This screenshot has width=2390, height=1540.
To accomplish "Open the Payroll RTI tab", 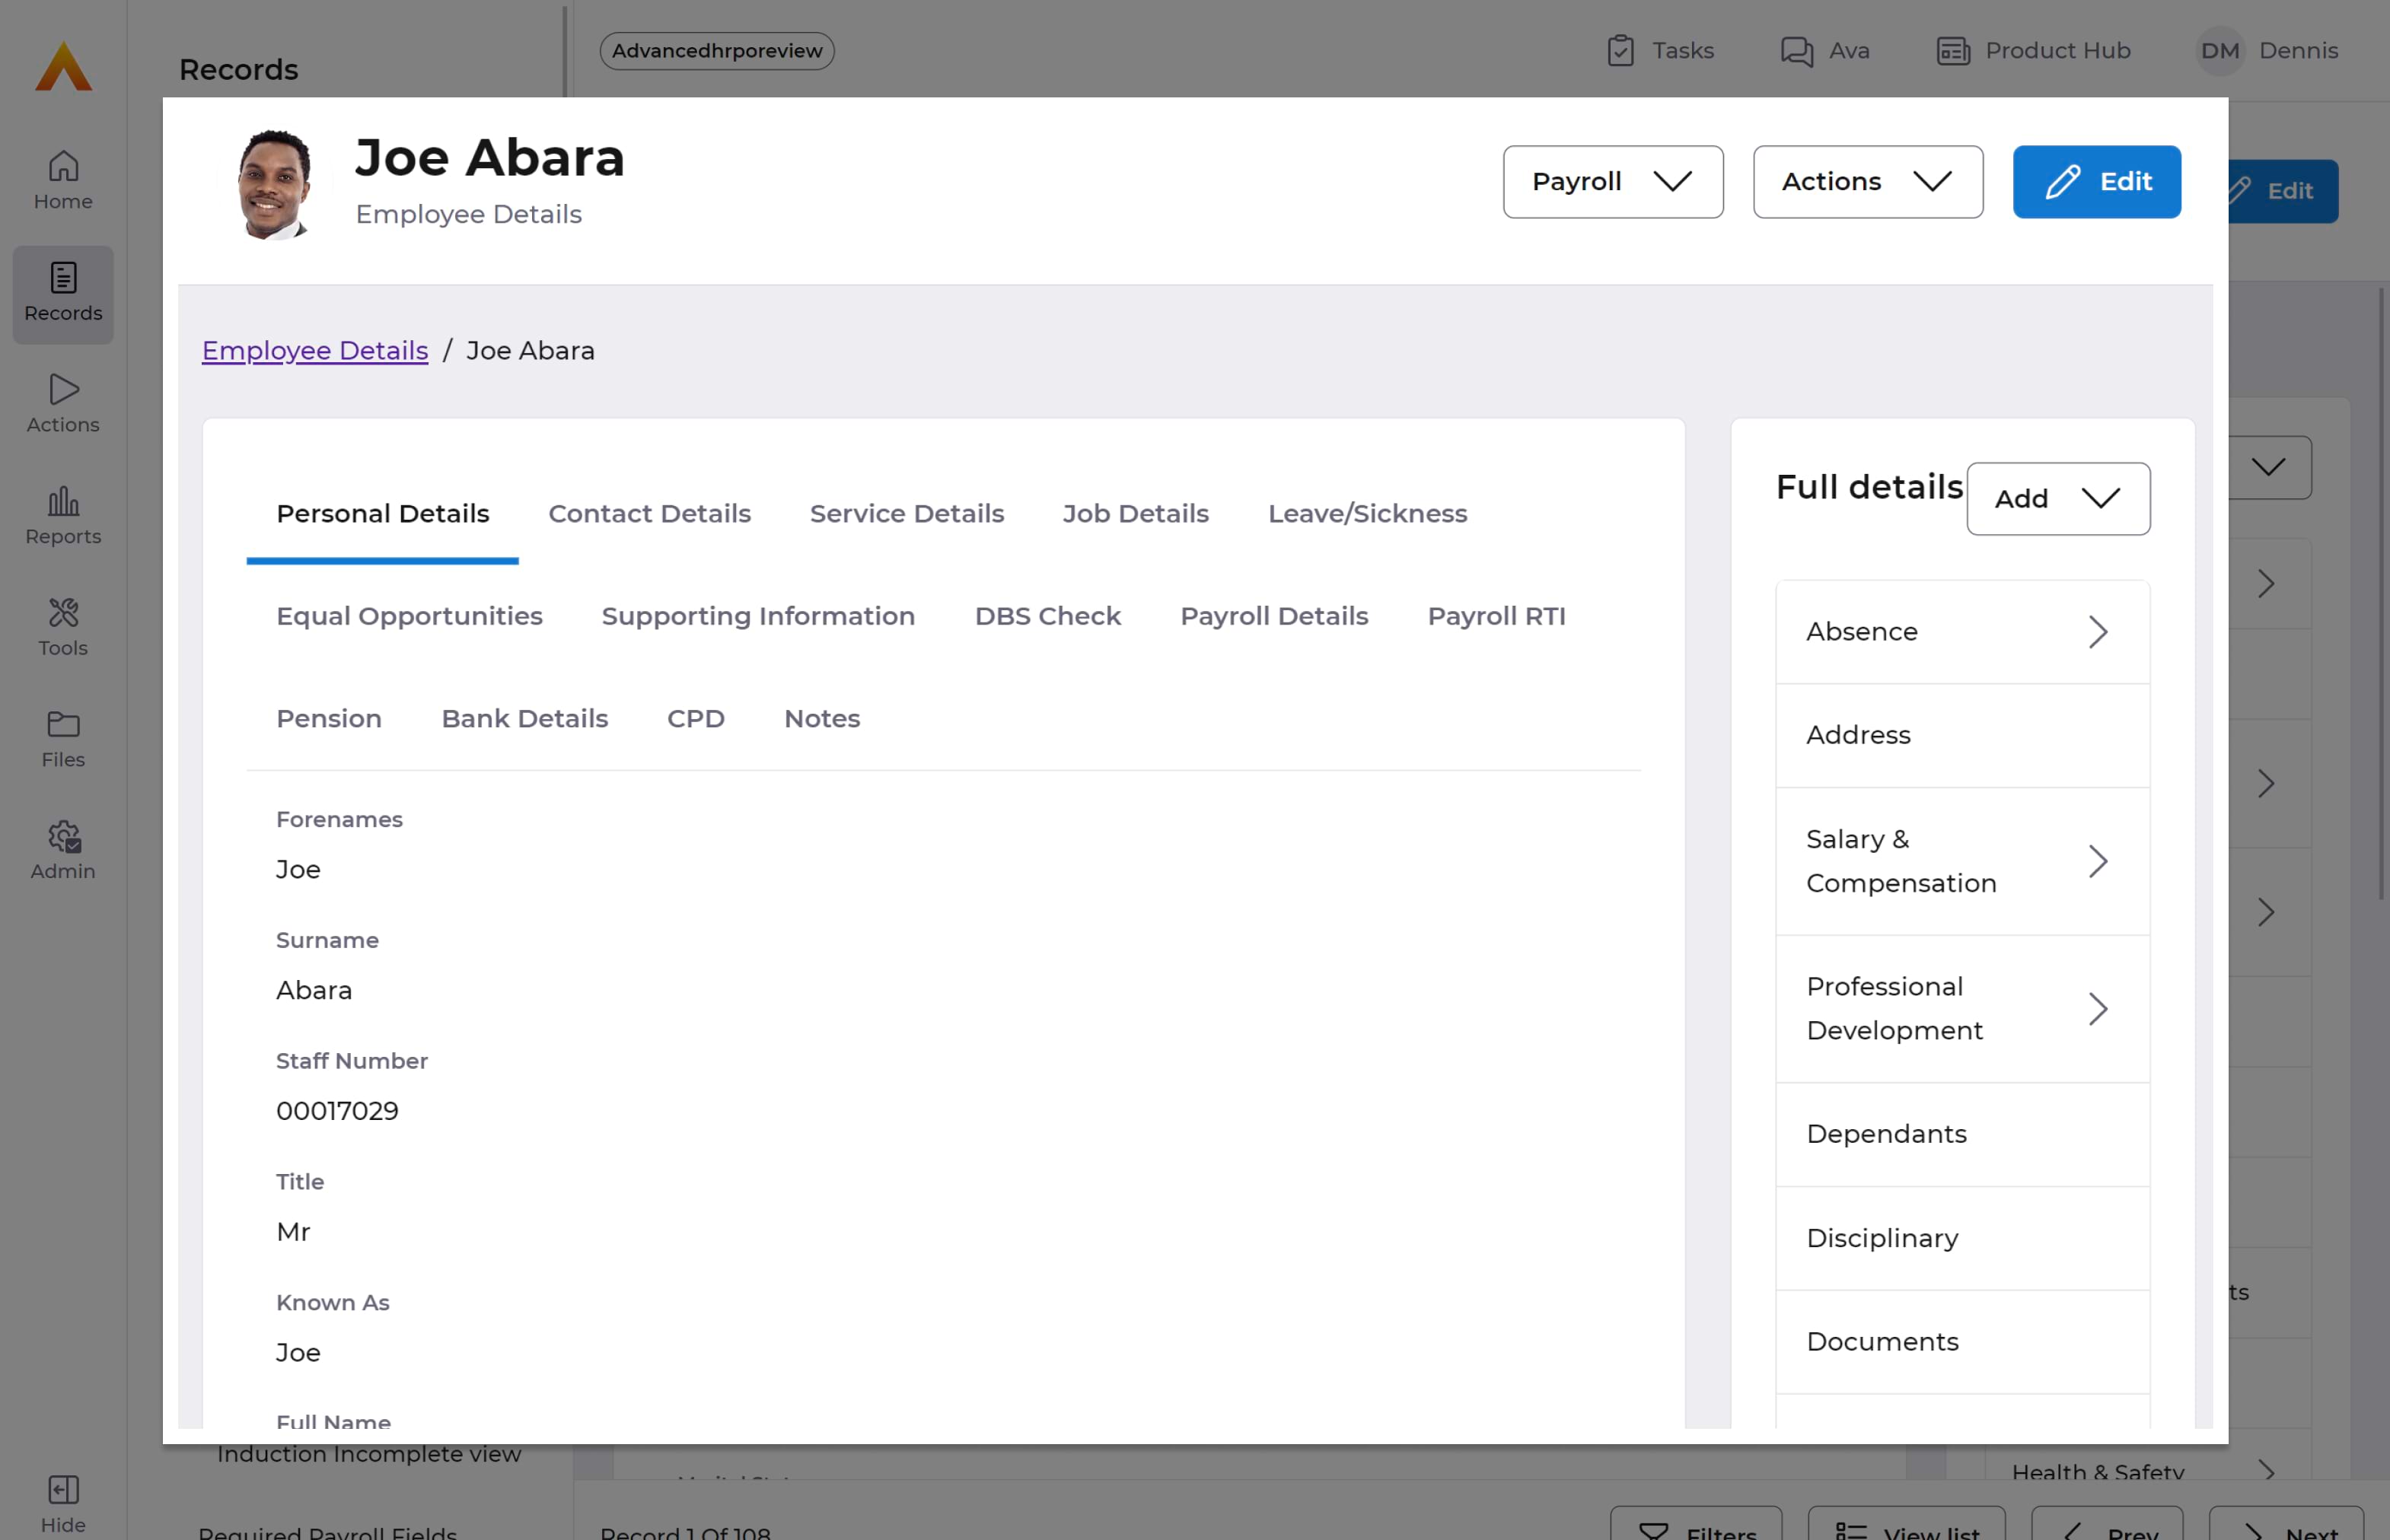I will point(1496,616).
